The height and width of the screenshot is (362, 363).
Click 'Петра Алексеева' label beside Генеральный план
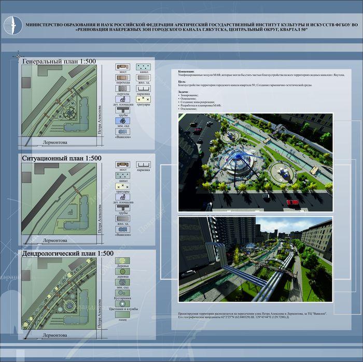[100, 120]
